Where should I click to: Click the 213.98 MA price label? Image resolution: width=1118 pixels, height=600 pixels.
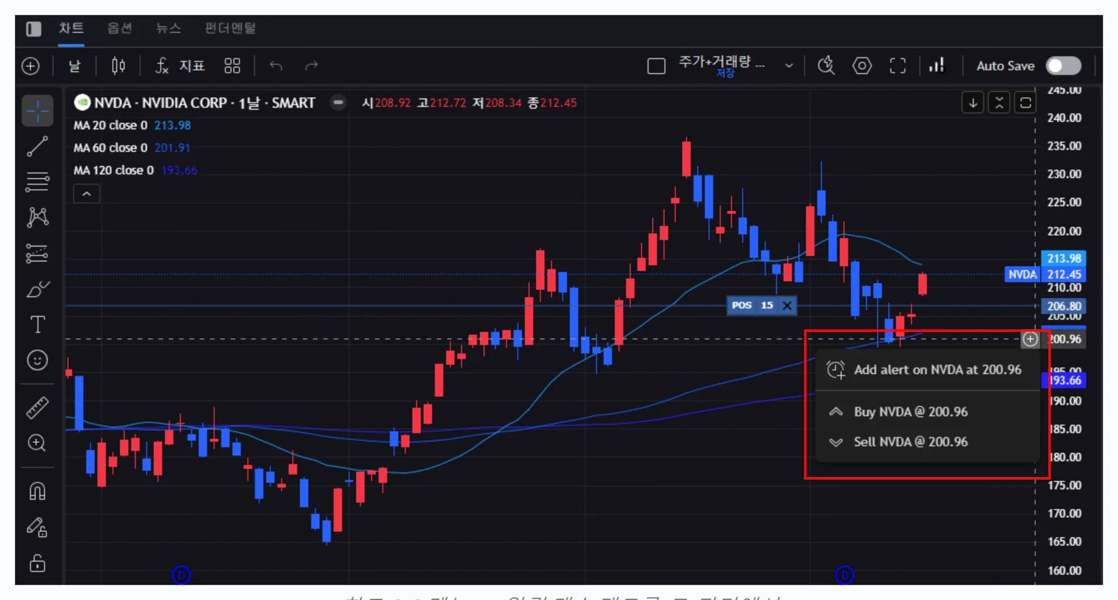pos(1063,258)
